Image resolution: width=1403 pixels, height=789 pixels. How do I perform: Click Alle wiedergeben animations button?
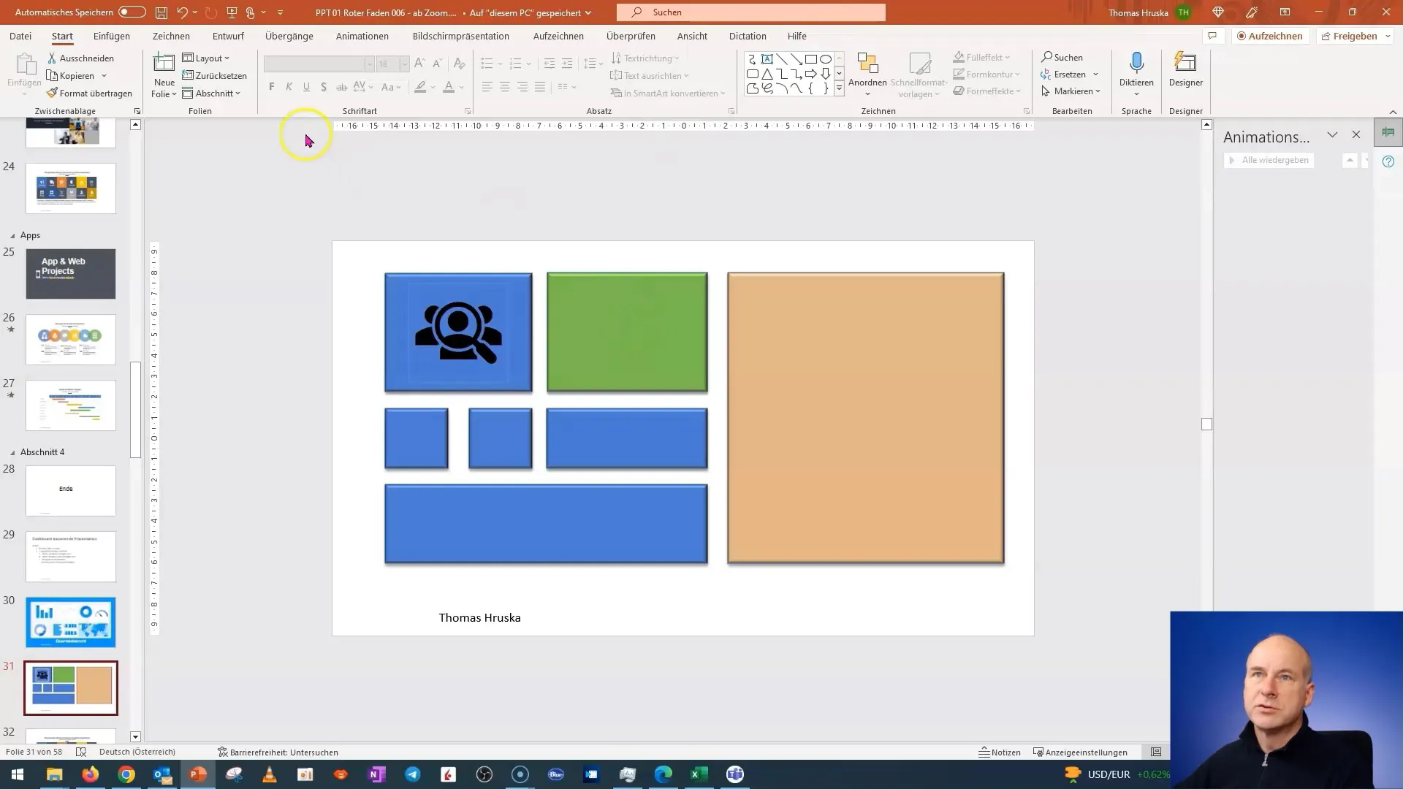[1270, 159]
